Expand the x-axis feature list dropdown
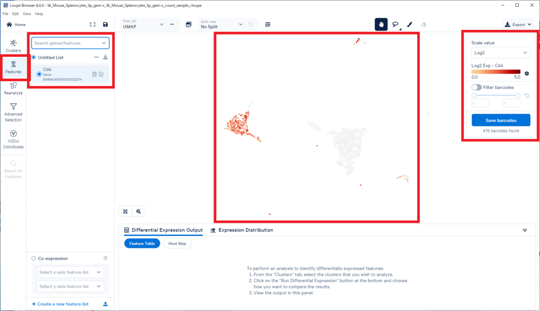 click(71, 273)
